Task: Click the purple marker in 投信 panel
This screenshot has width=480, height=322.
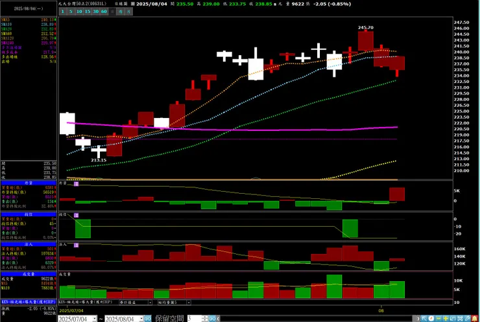Action: [77, 215]
